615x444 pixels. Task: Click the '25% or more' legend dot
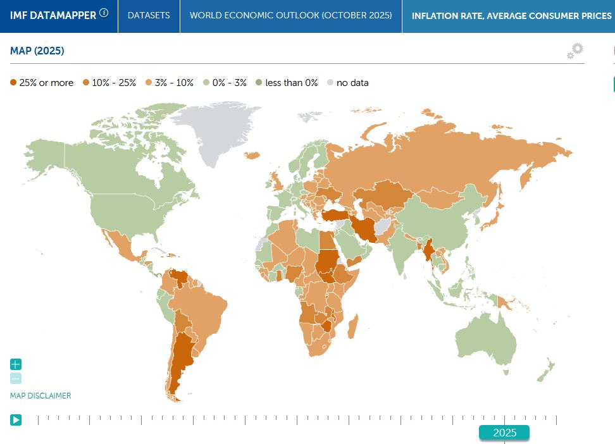coord(13,83)
